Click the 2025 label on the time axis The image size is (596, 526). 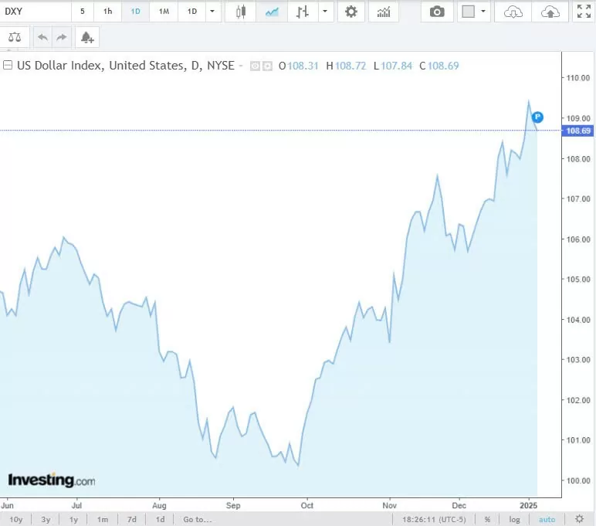[528, 505]
